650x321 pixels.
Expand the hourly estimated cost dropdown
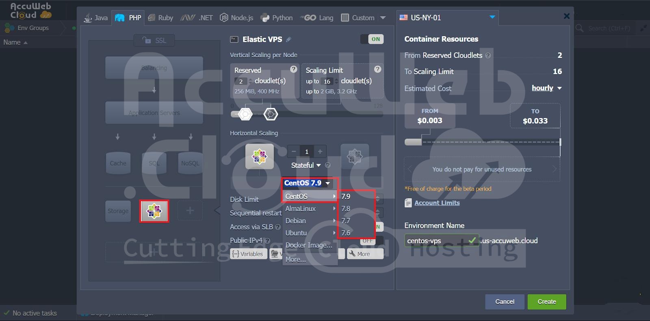point(547,88)
